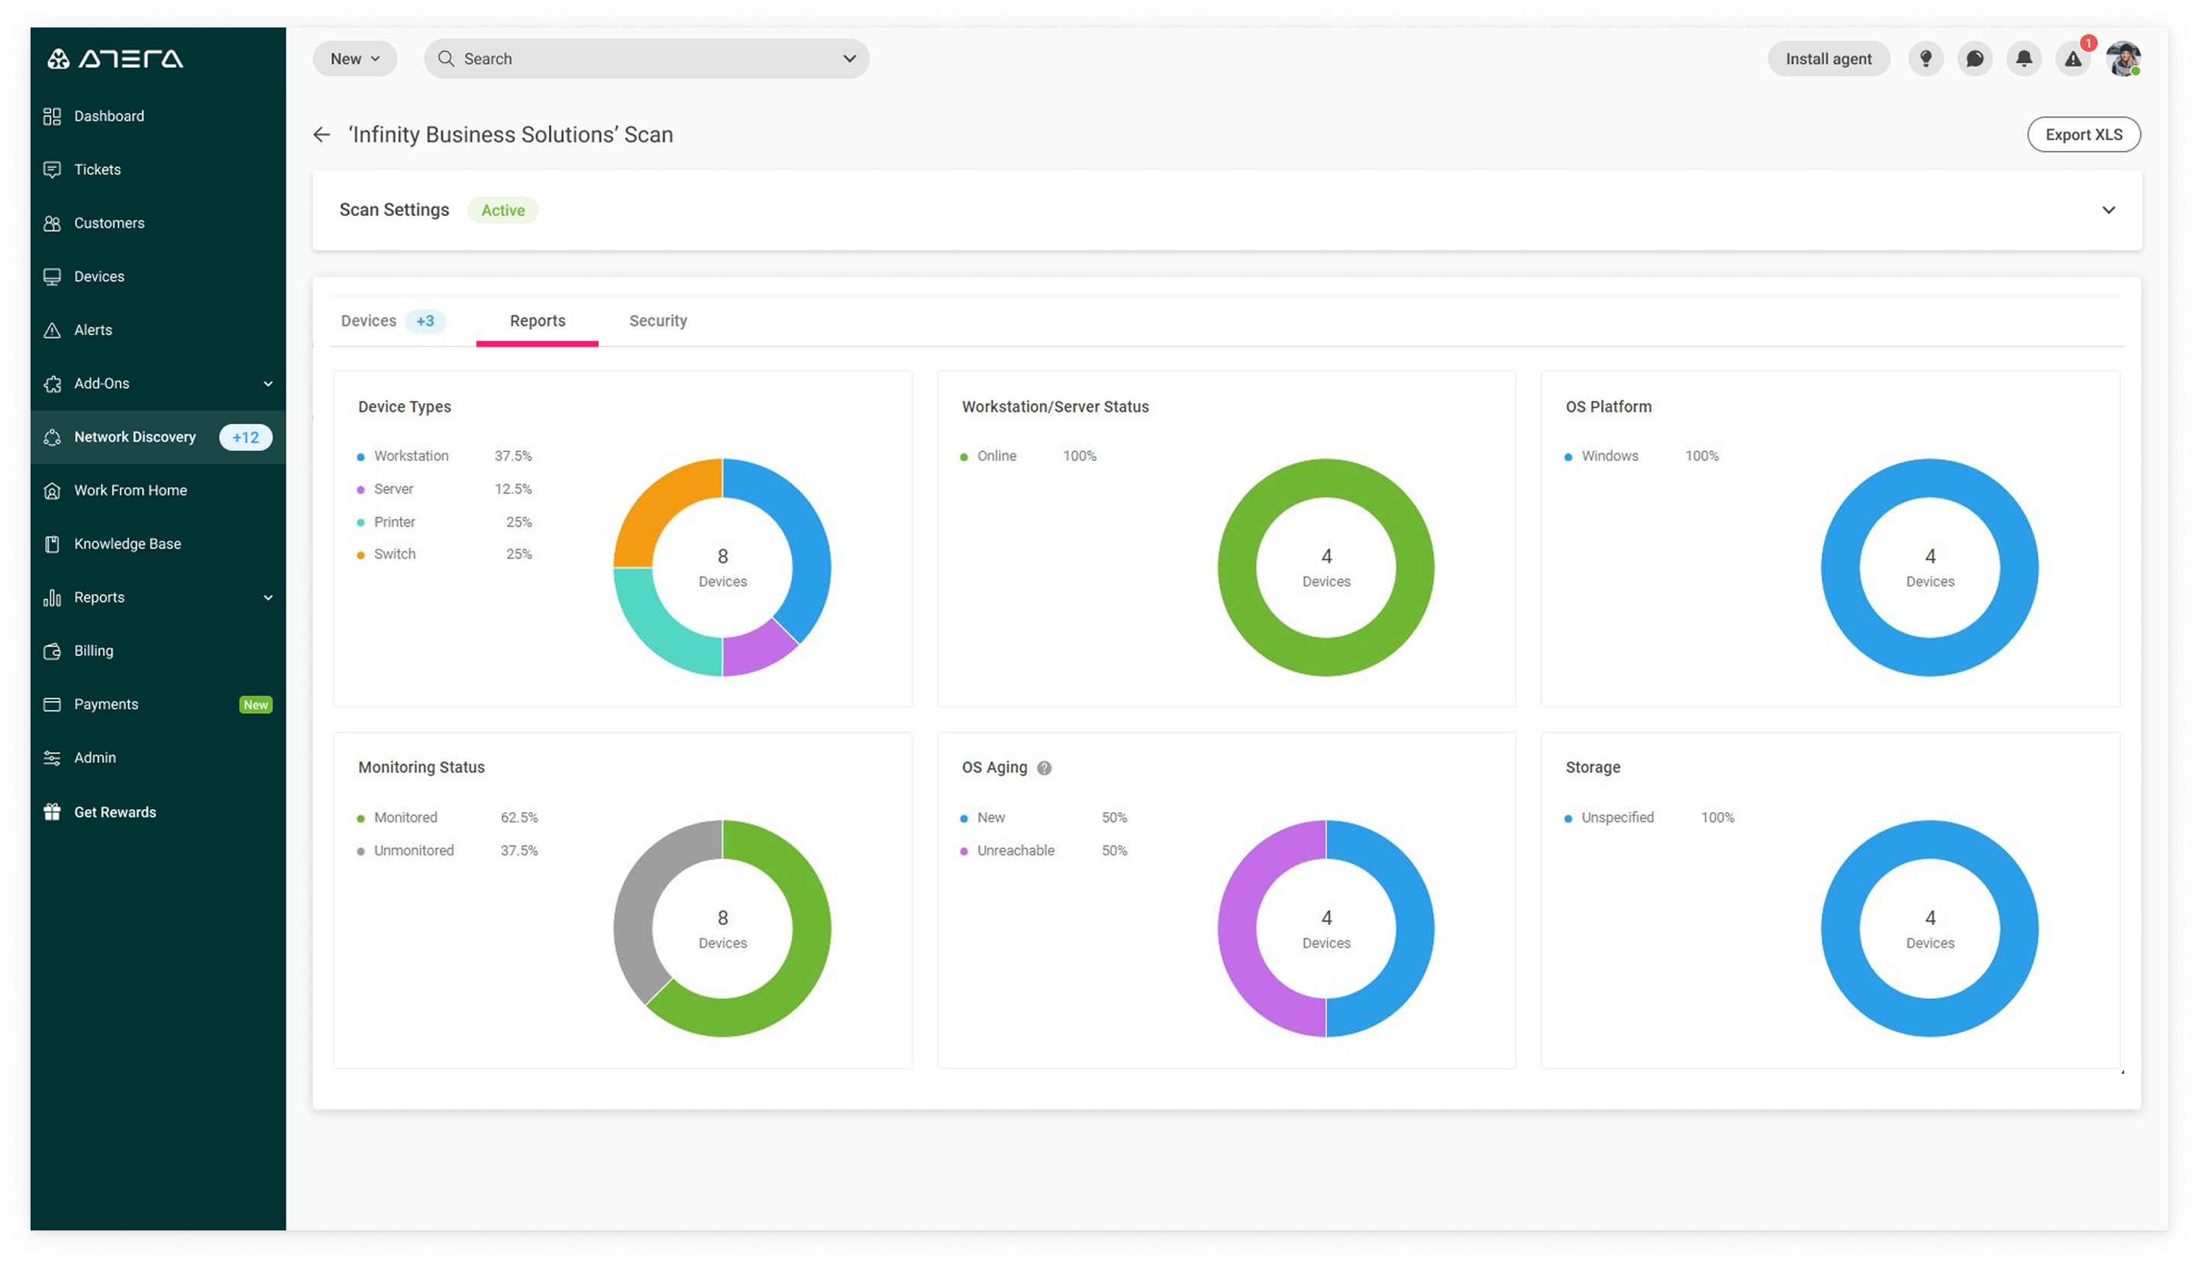Screen dimensions: 2199x1264
Task: Click the Get Rewards gift icon
Action: (52, 811)
